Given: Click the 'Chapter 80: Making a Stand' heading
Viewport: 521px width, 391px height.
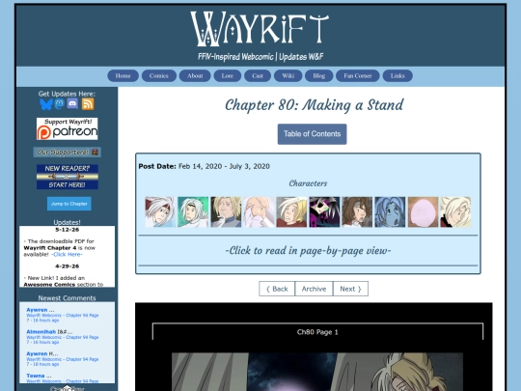Looking at the screenshot, I should coord(314,105).
